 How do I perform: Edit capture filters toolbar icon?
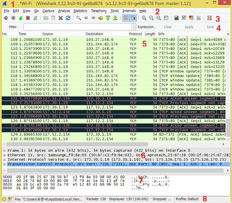177,18
